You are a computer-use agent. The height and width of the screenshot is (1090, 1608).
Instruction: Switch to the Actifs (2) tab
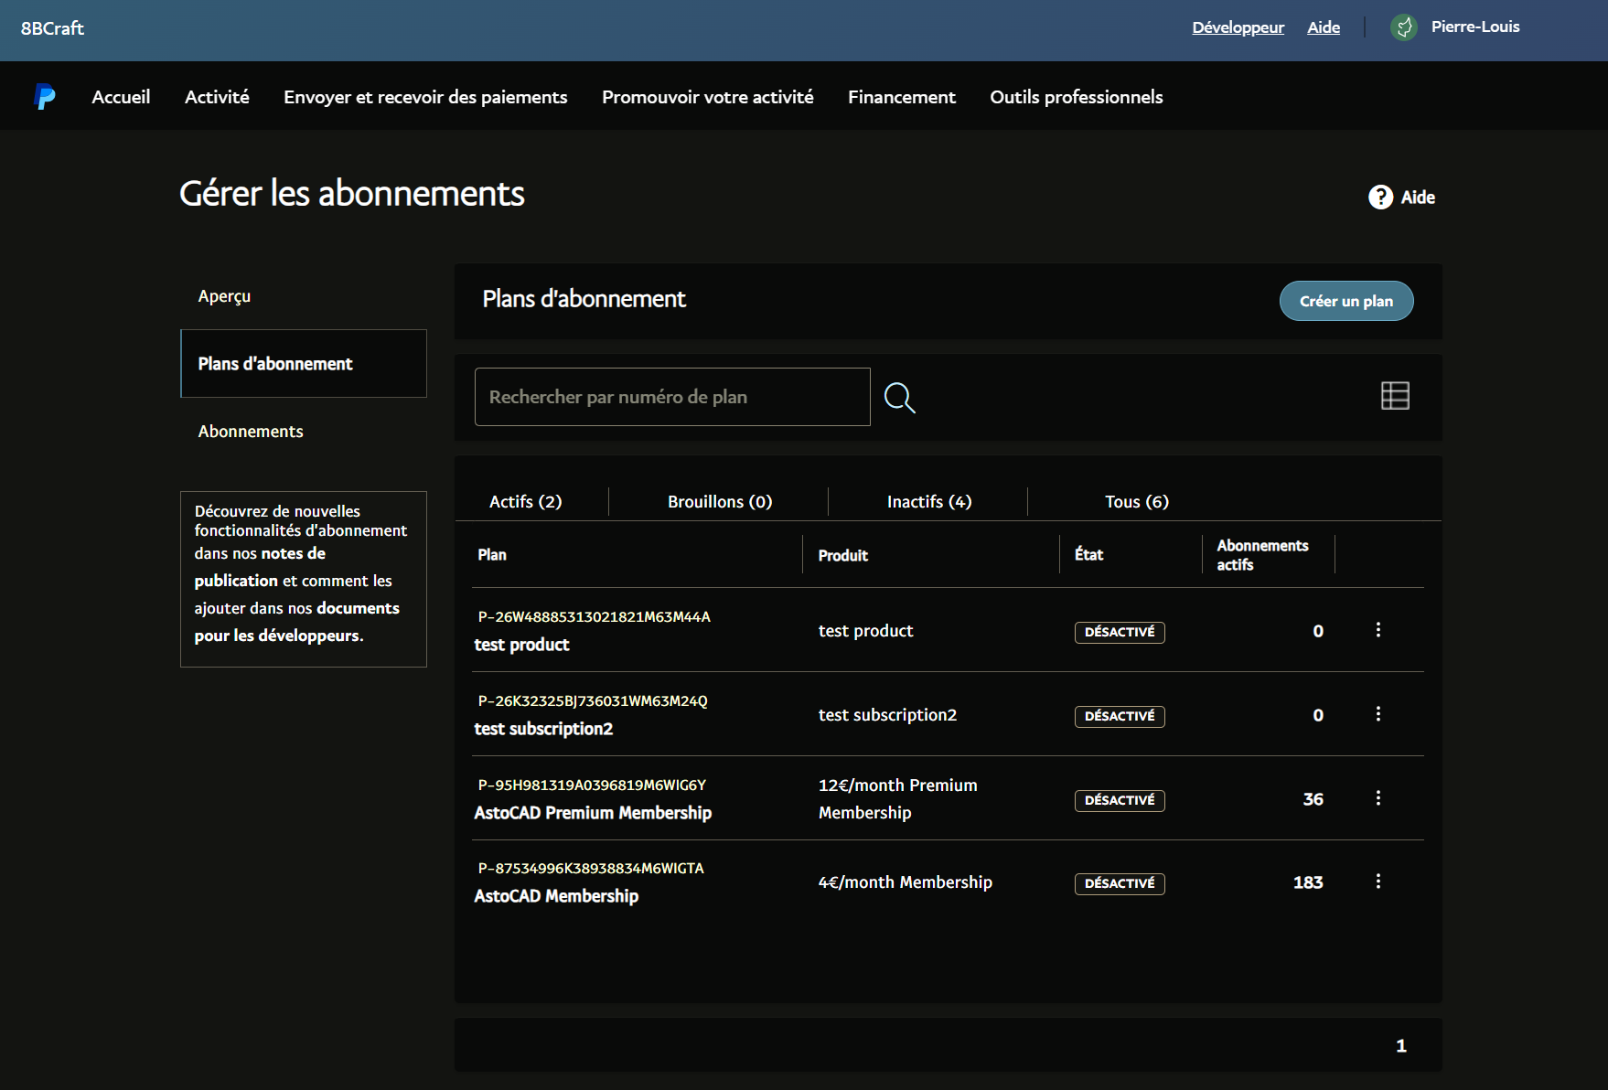tap(526, 502)
